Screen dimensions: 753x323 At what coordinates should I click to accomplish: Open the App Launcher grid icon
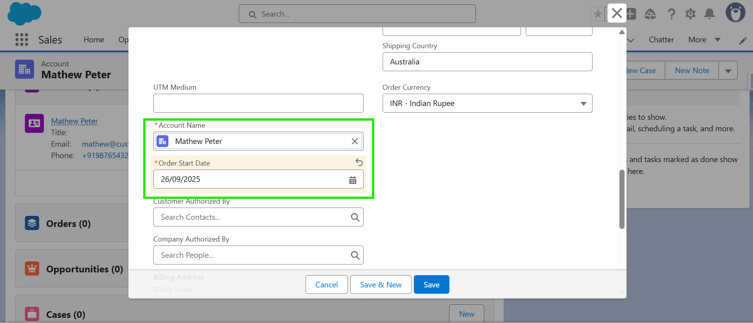[x=22, y=40]
